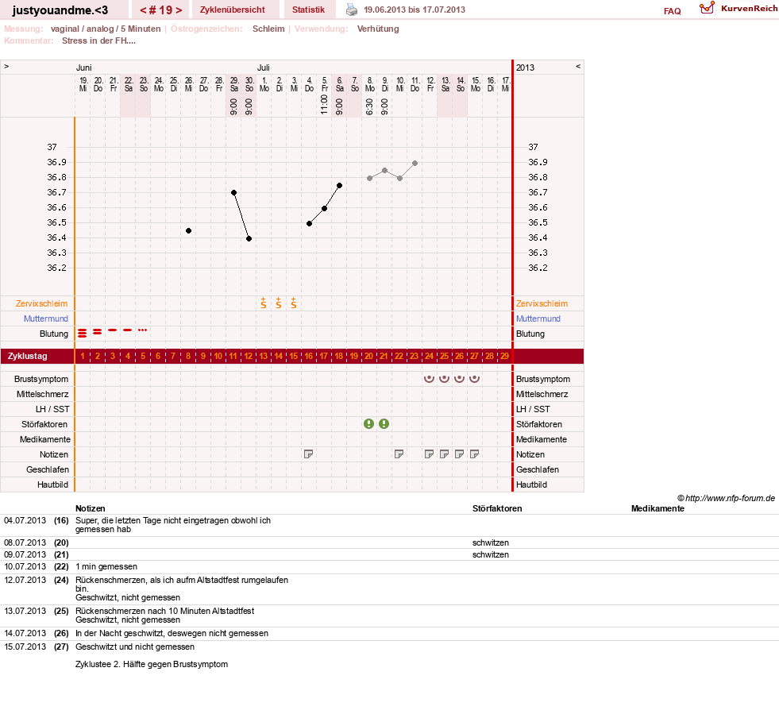
Task: Click the 11:00 time label on 5 July
Action: 325,105
